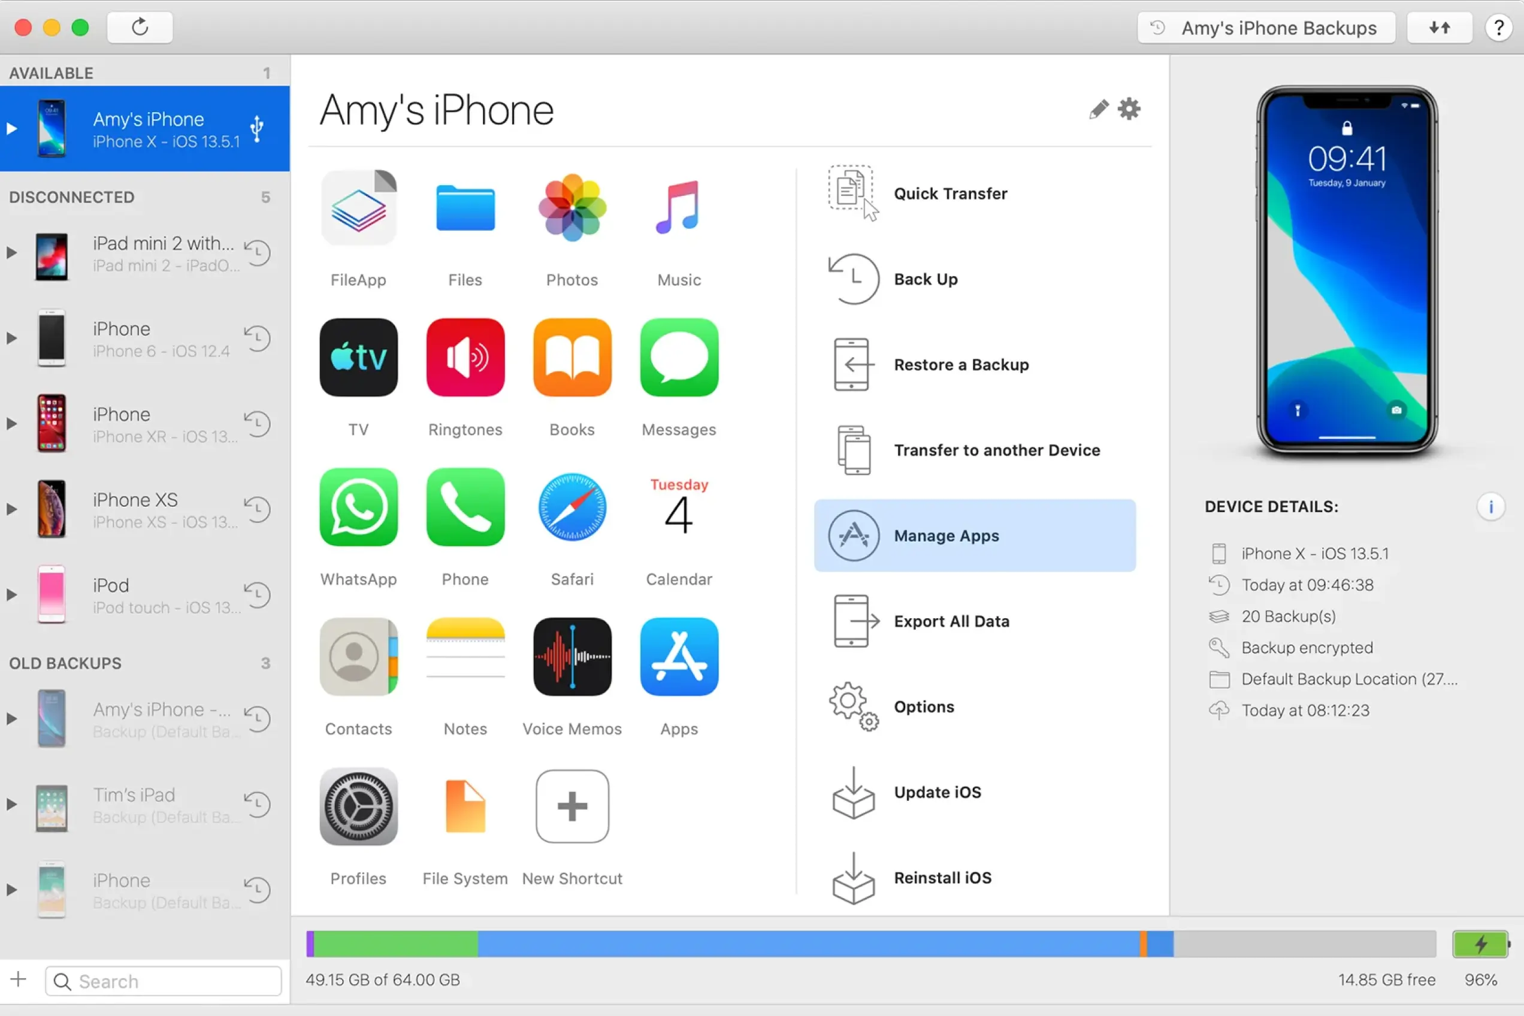
Task: Expand Amy's iPhone disclosure triangle
Action: (x=11, y=129)
